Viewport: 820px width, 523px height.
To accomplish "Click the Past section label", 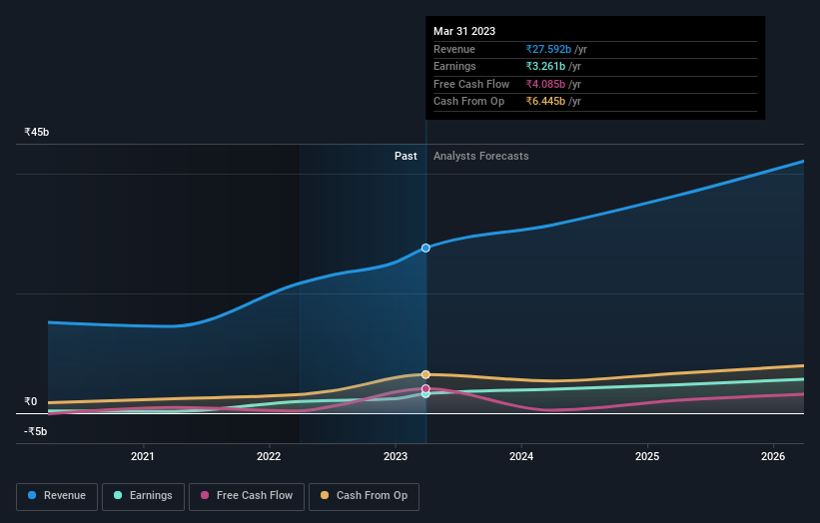I will (x=406, y=157).
